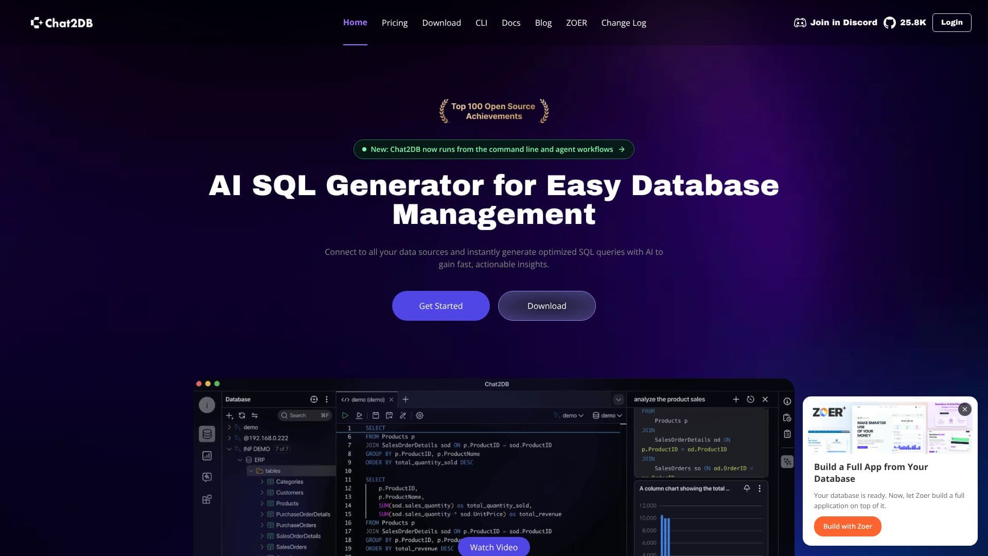Viewport: 988px width, 556px height.
Task: Expand the demo connection node
Action: point(230,427)
